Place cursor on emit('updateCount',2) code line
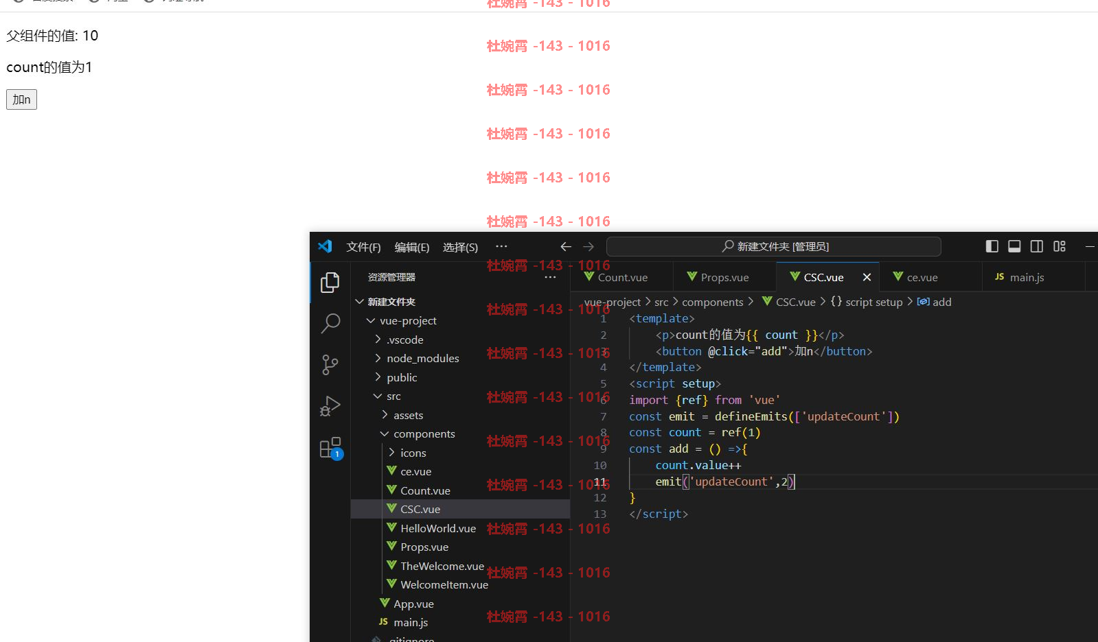The width and height of the screenshot is (1098, 642). point(724,481)
